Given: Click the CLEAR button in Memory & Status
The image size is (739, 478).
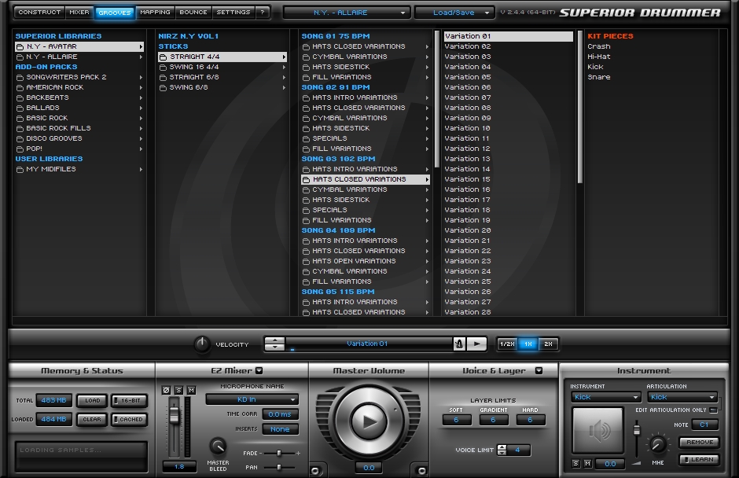Looking at the screenshot, I should 92,419.
